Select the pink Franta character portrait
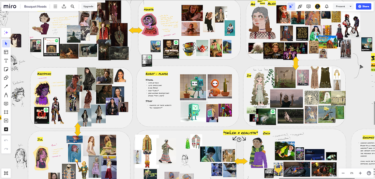Viewport: 375px width, 179px height. [149, 24]
